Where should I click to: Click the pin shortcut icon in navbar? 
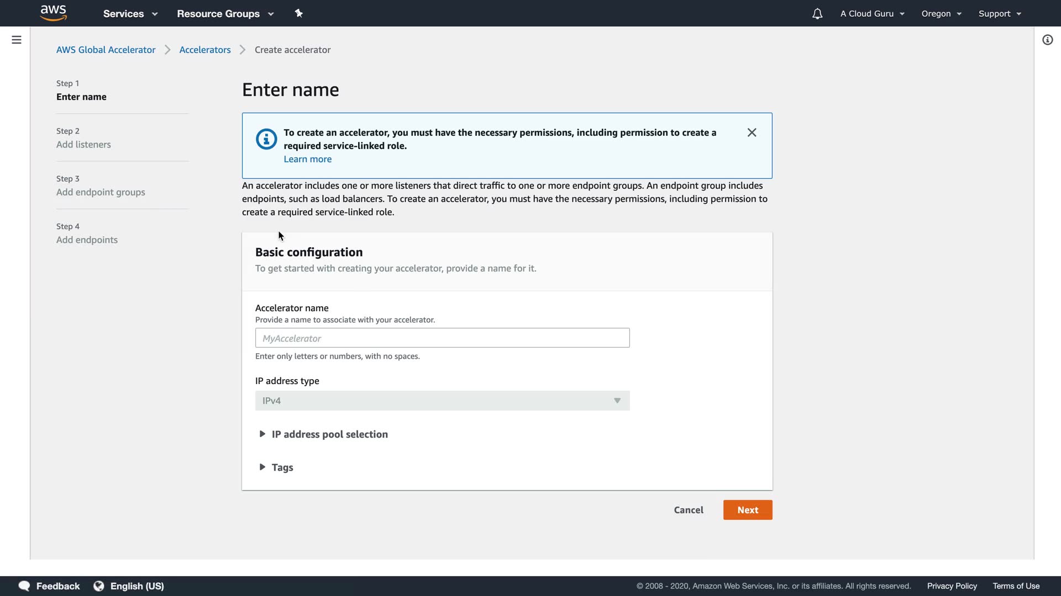coord(298,13)
